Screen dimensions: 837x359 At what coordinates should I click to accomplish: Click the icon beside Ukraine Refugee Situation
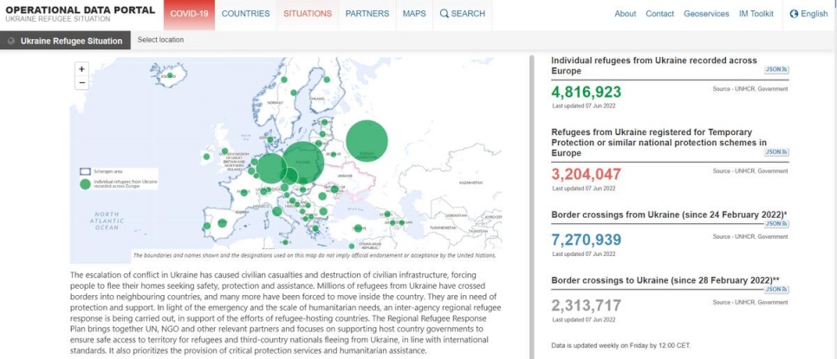(11, 40)
